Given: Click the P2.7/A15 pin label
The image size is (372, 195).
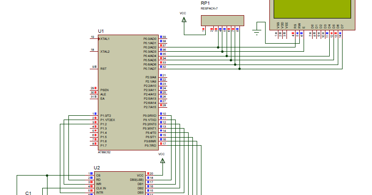Looking at the screenshot, I should pos(150,107).
